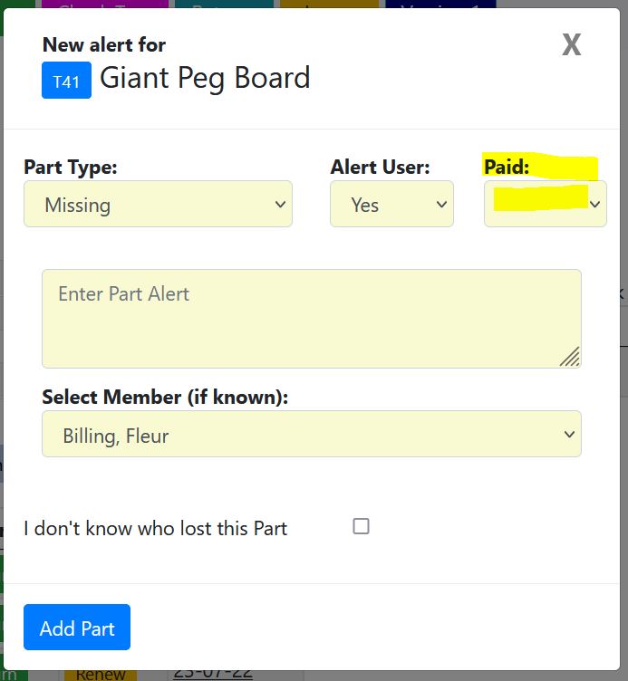Select the magenta tab above the dialog
The image size is (628, 681).
112,5
